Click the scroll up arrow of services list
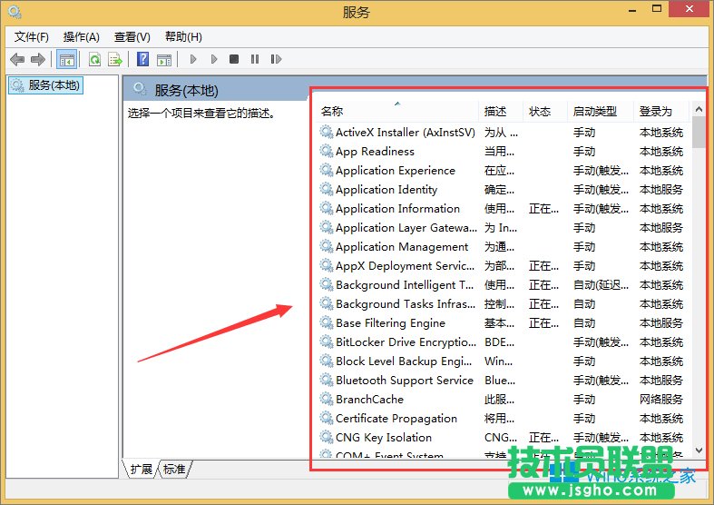 (x=699, y=110)
